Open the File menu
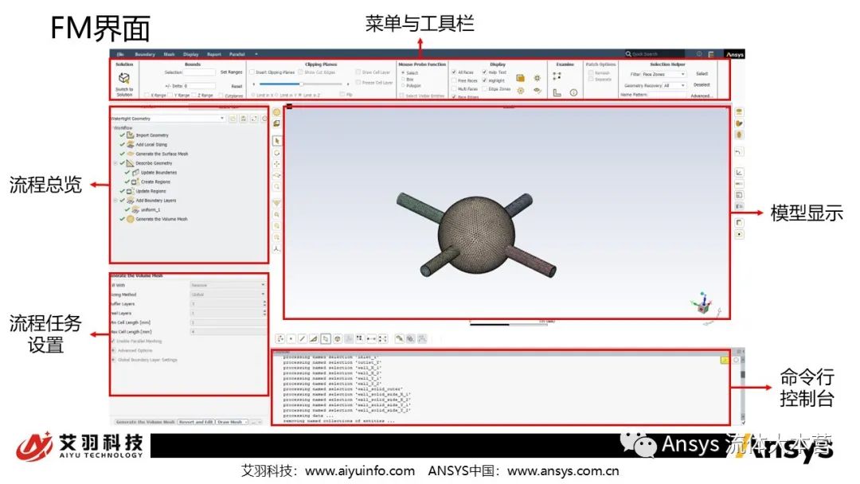This screenshot has height=484, width=860. point(120,54)
